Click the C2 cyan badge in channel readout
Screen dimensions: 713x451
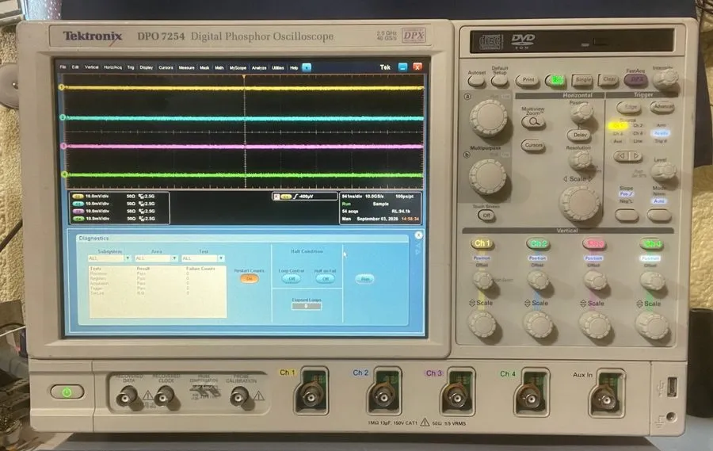point(78,204)
